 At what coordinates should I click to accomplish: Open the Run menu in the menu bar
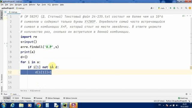tap(38, 5)
